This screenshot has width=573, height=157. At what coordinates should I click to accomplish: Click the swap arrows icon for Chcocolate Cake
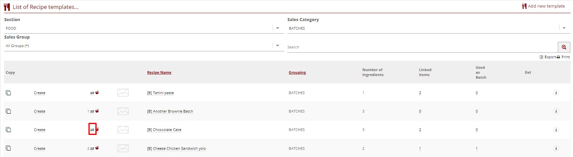(92, 130)
